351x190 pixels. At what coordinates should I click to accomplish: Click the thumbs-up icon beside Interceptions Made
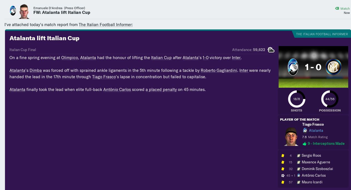click(x=305, y=144)
